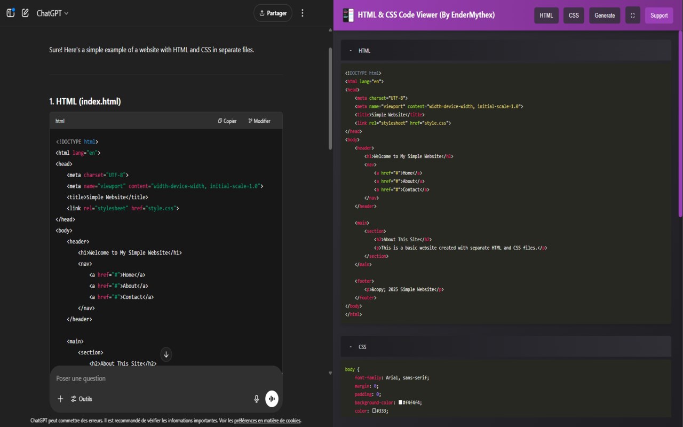Open the three-dot options menu in ChatGPT

coord(303,13)
